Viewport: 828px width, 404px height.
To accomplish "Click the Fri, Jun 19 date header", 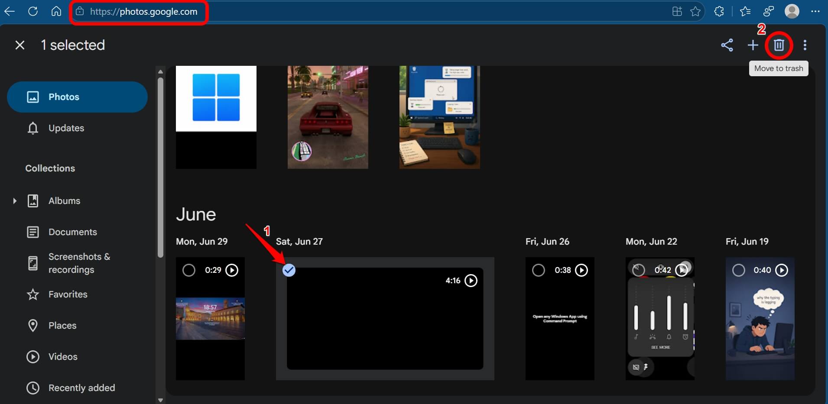I will click(747, 242).
